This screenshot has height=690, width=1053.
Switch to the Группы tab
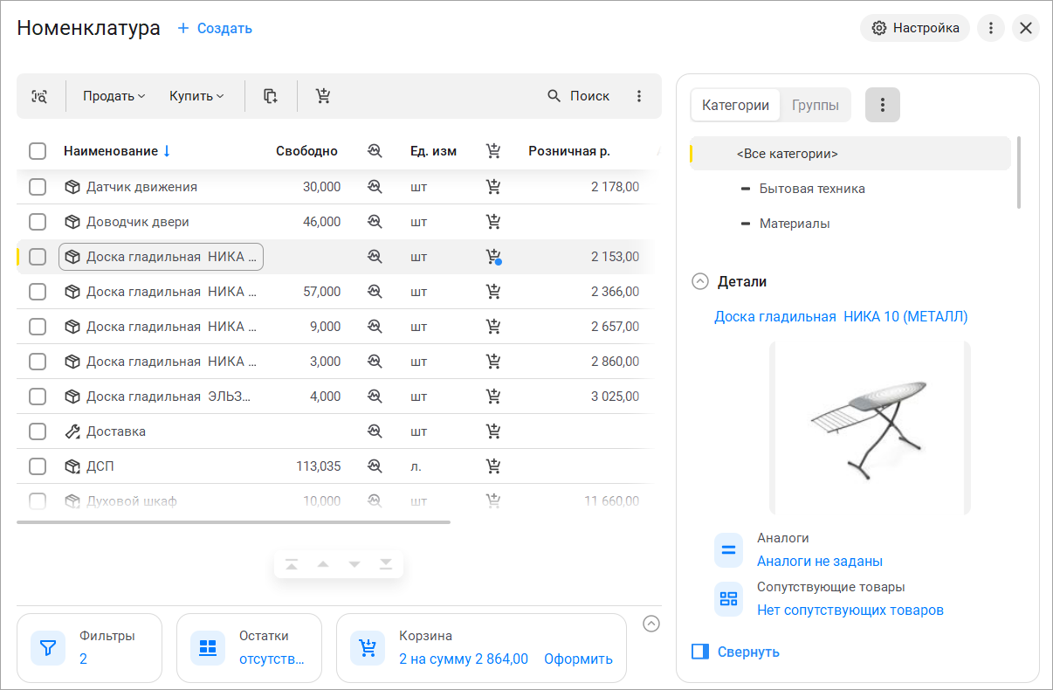[815, 105]
